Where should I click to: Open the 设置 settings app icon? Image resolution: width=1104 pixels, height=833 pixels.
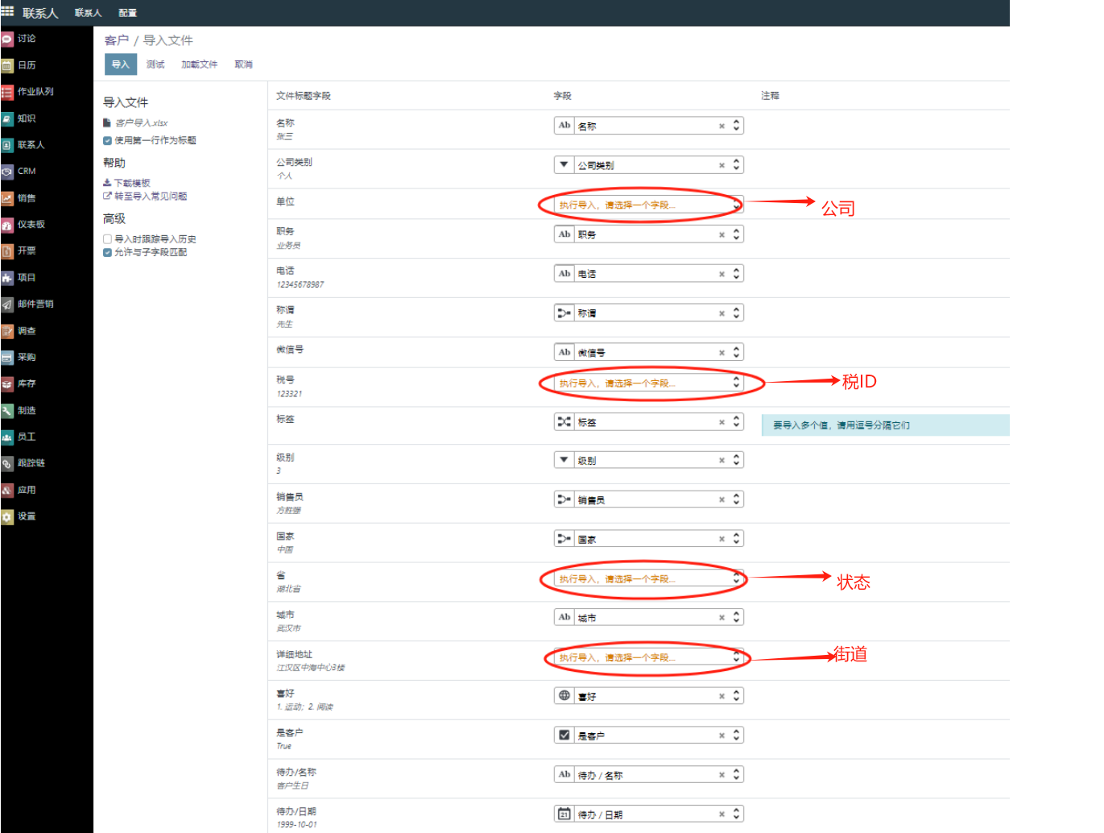click(7, 516)
